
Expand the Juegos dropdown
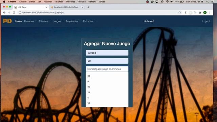(58, 21)
